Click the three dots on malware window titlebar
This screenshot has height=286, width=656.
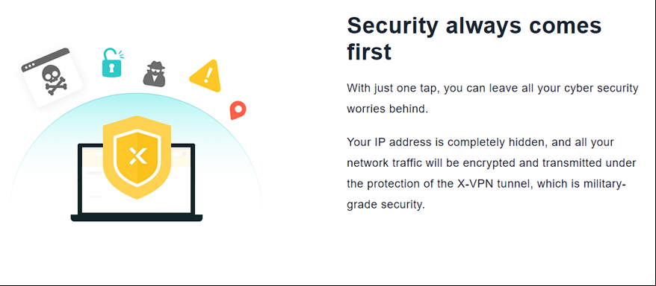(30, 67)
